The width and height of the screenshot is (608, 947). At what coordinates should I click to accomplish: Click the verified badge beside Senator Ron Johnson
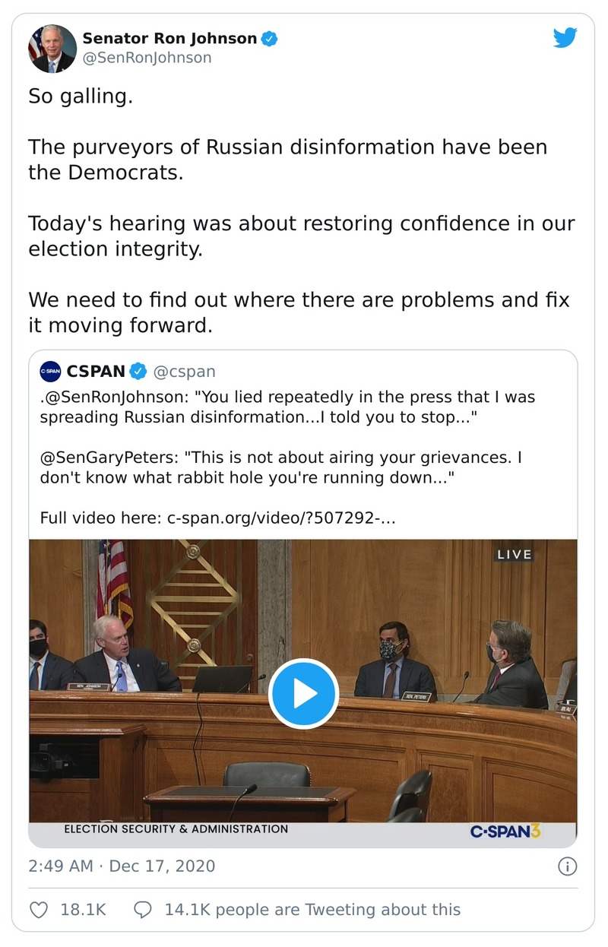pyautogui.click(x=270, y=39)
